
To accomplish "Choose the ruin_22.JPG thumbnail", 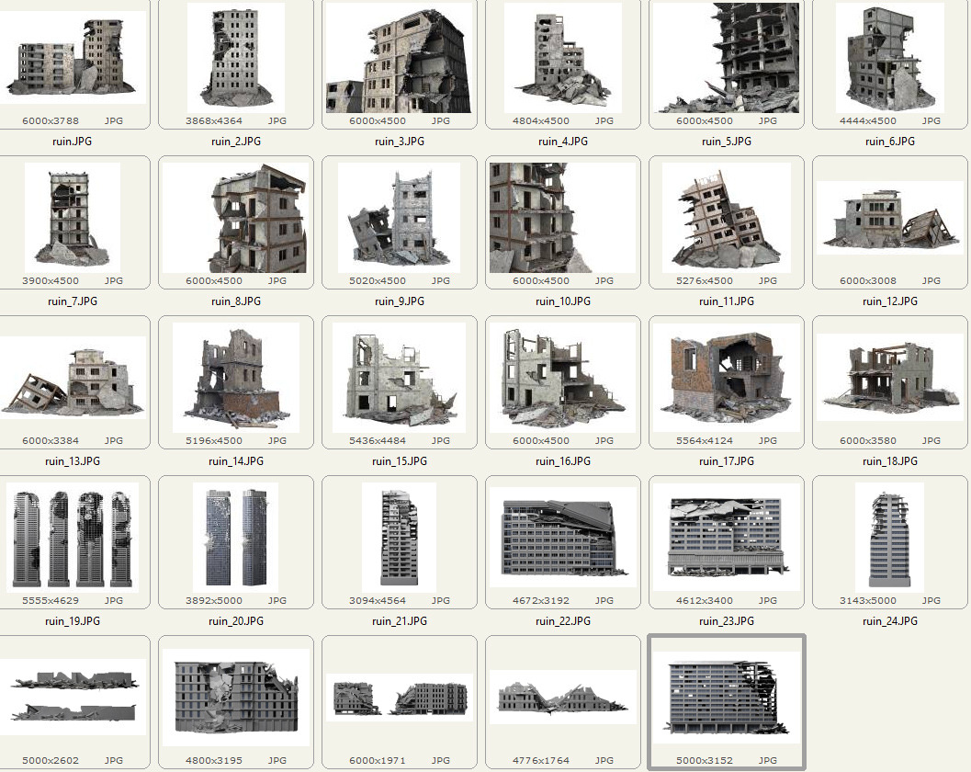I will 563,537.
